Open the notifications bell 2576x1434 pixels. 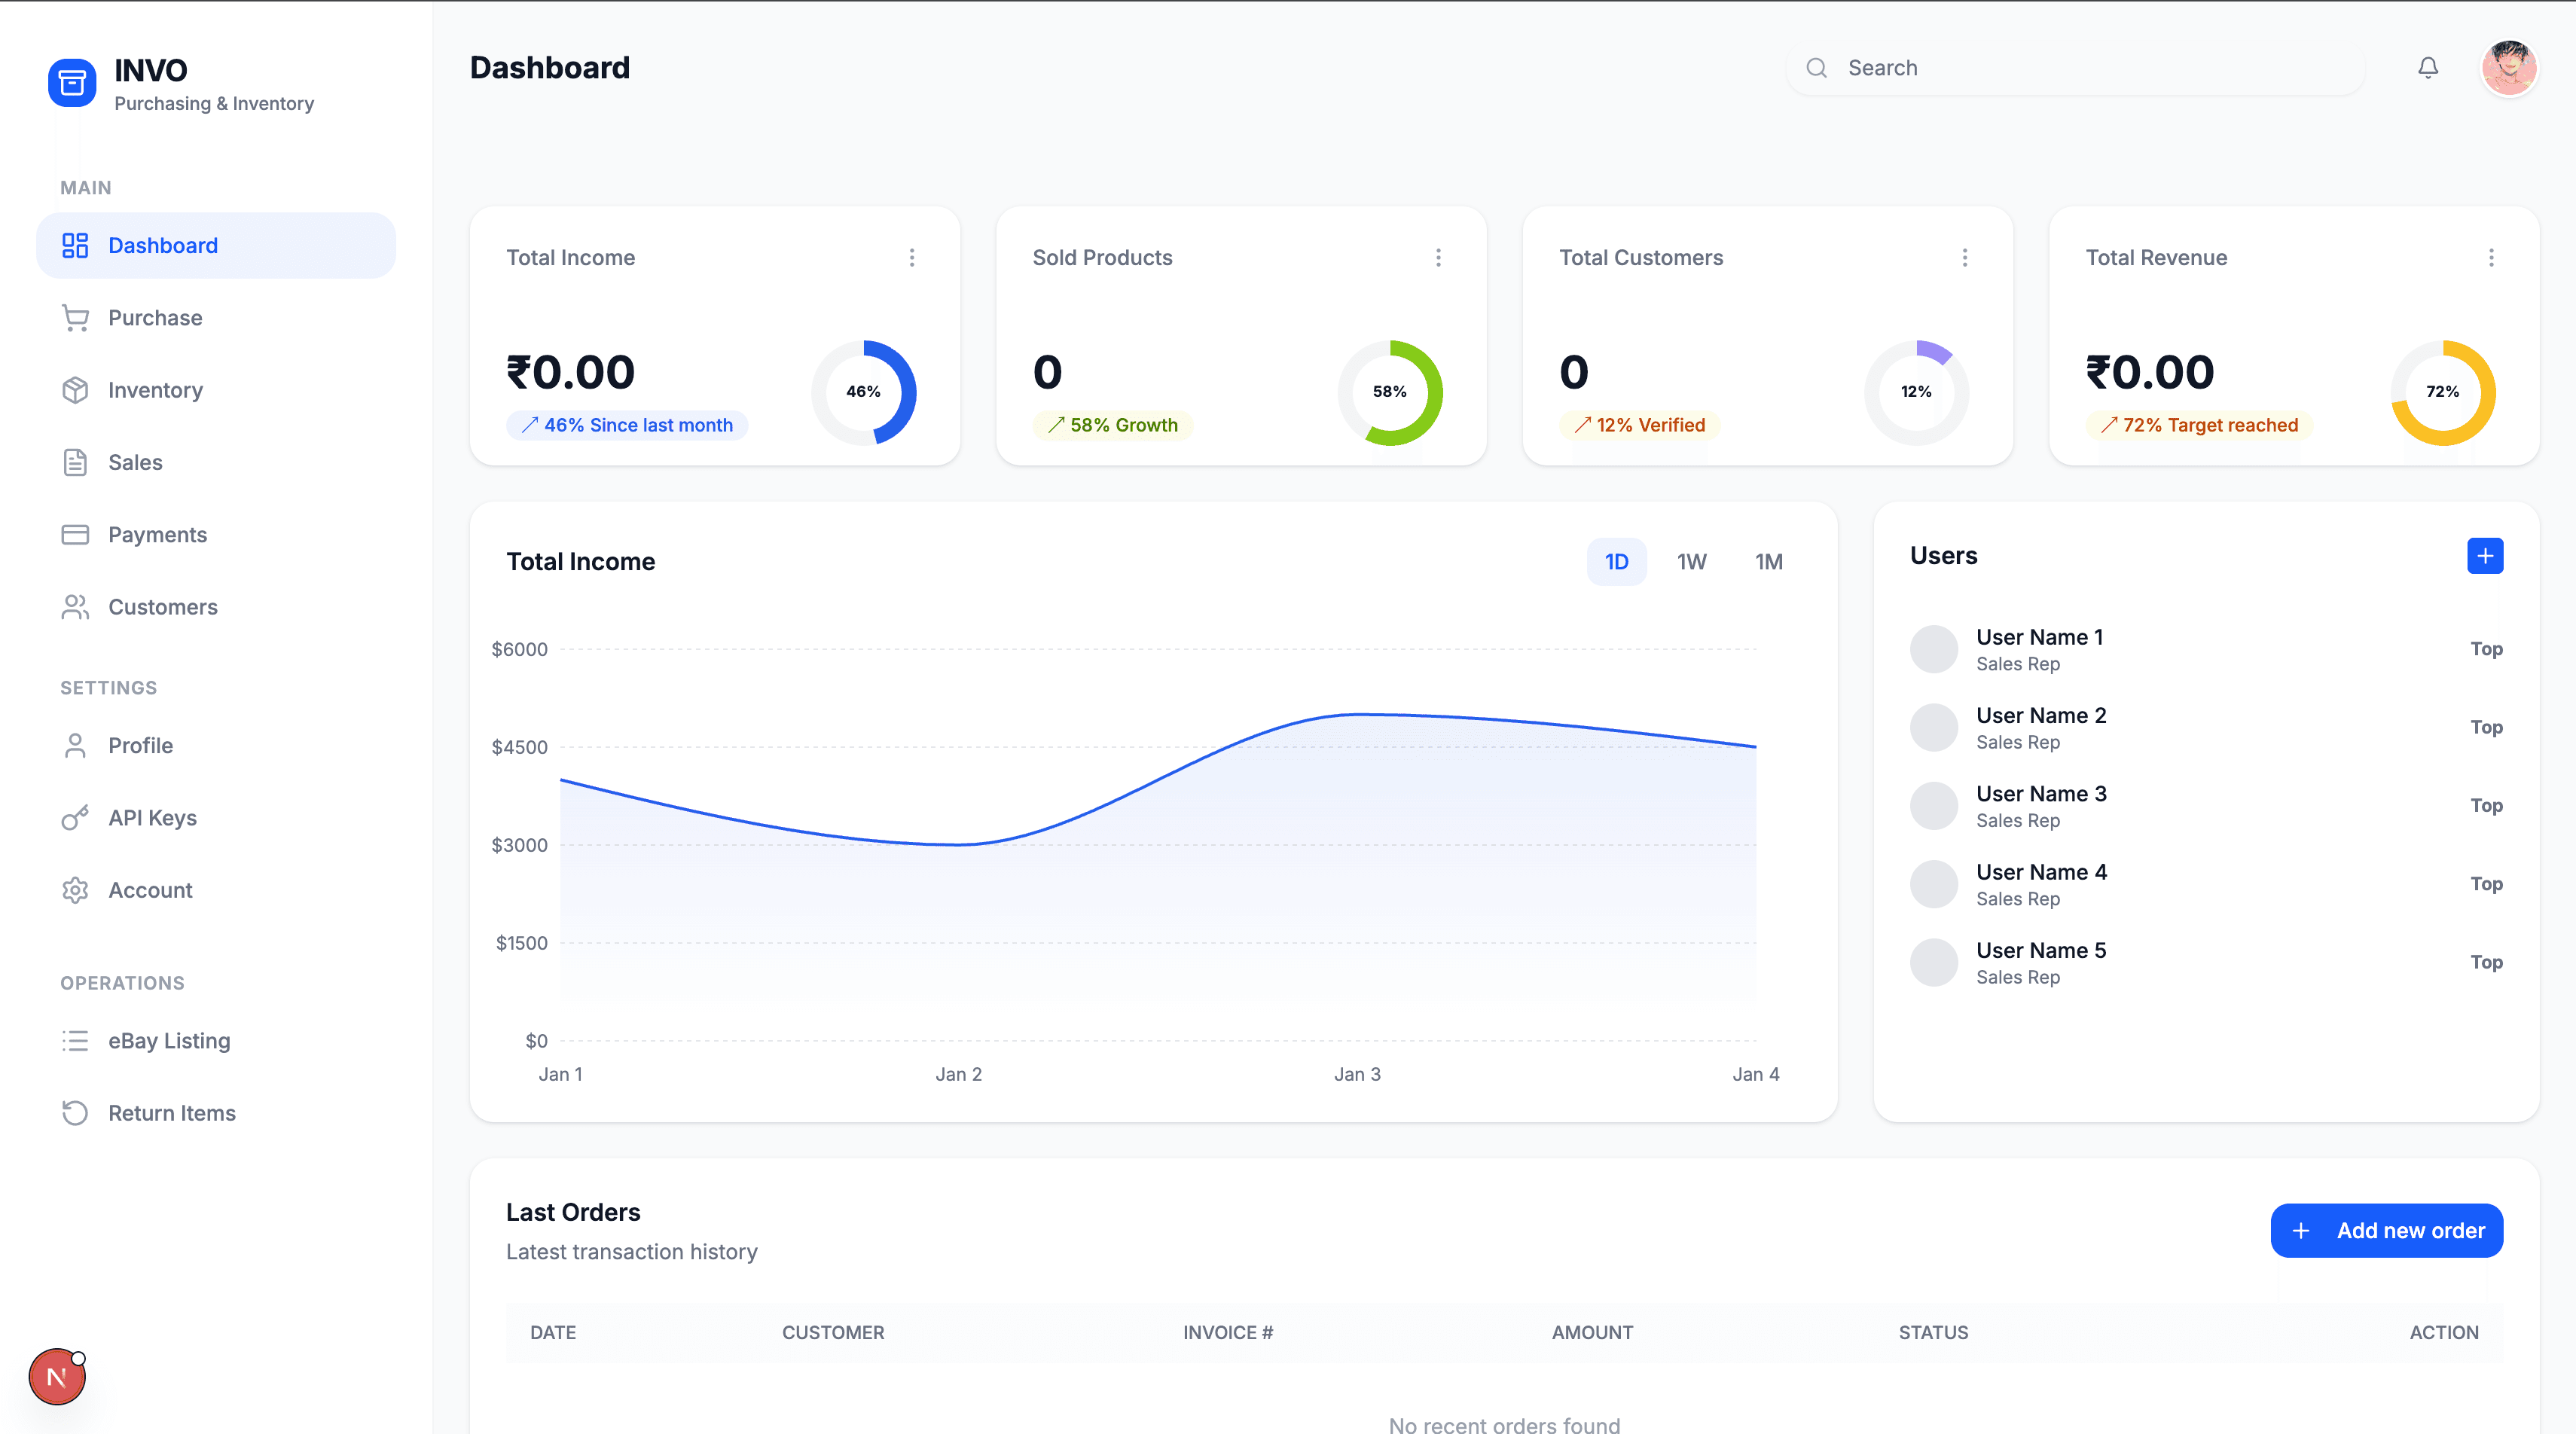coord(2428,67)
